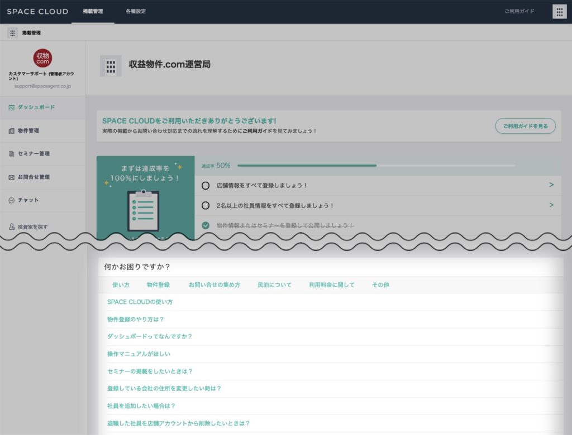Image resolution: width=572 pixels, height=435 pixels.
Task: Select the 民泊について help tab
Action: tap(275, 285)
